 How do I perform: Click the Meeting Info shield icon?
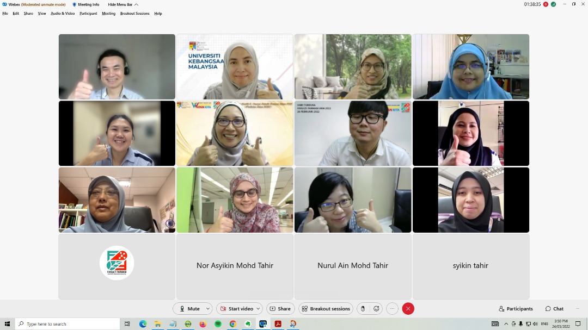coord(75,4)
